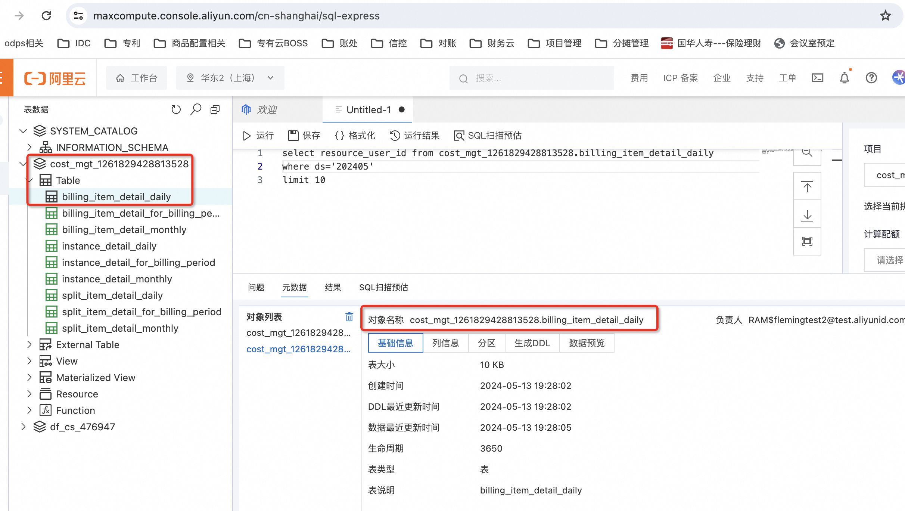Delete object list via trash icon
905x511 pixels.
(349, 317)
